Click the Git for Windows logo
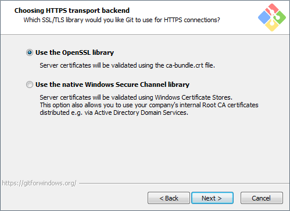This screenshot has width=290, height=211. [272, 17]
